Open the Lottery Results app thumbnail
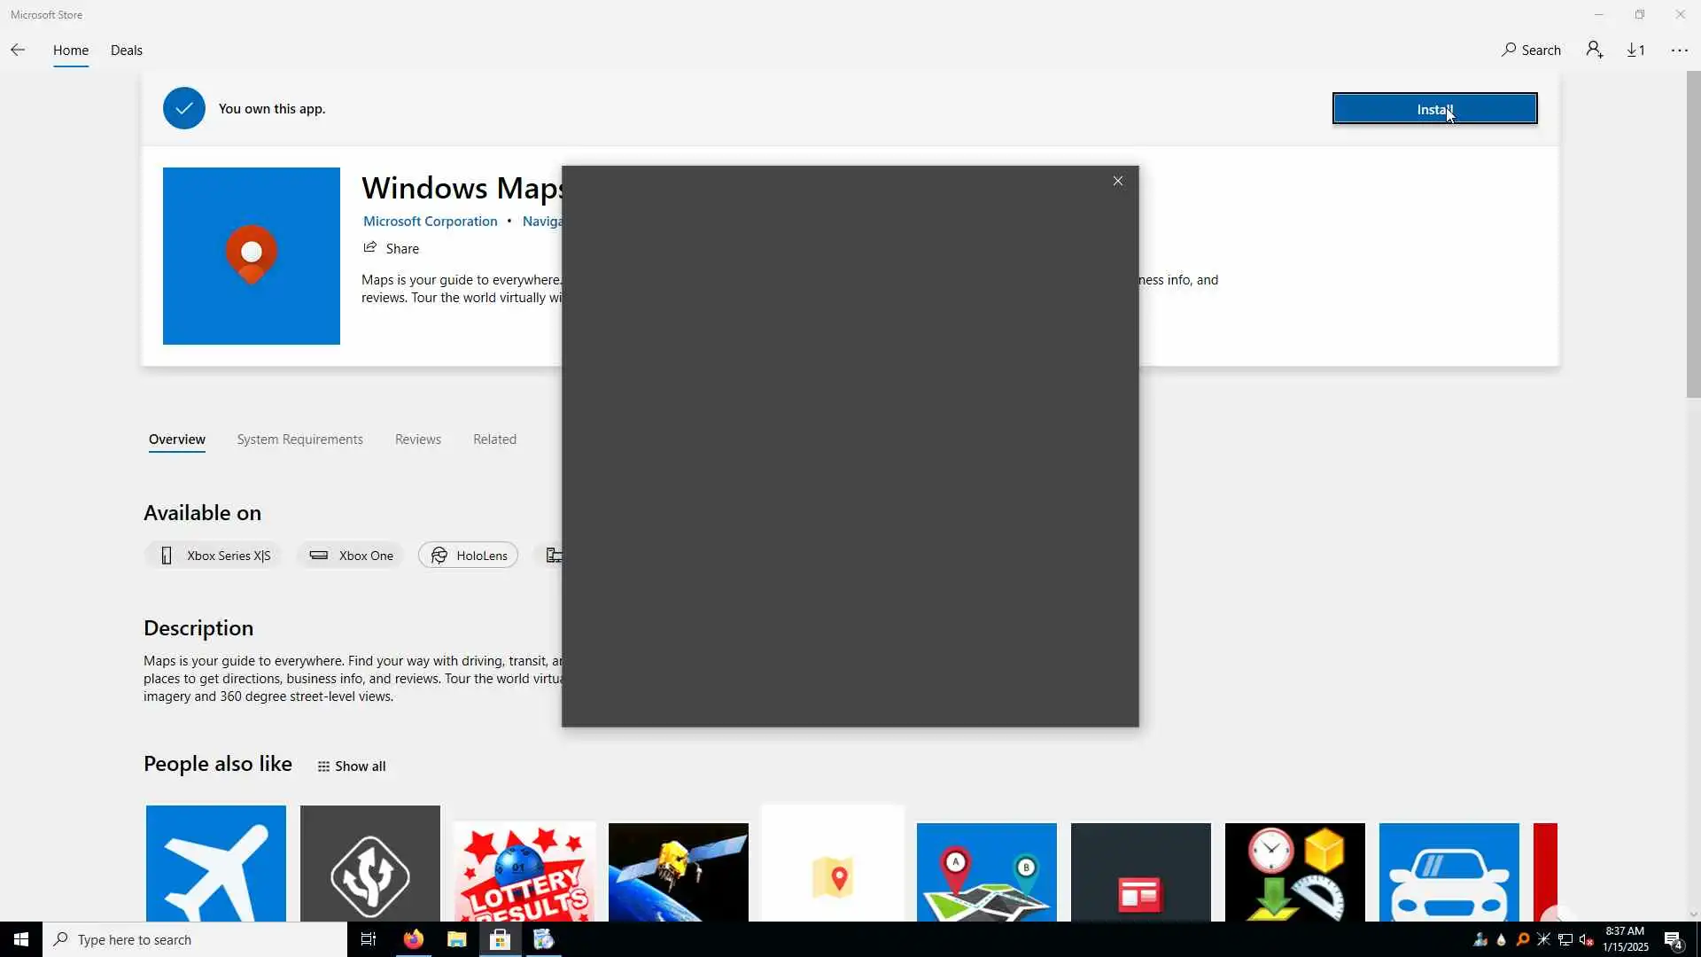 524,873
